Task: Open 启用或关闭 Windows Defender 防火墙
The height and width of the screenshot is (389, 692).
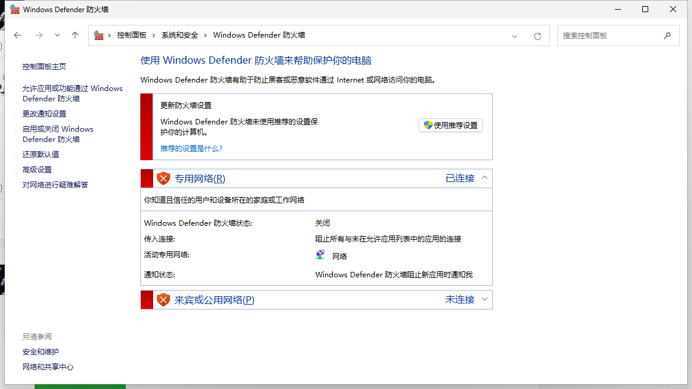Action: 58,134
